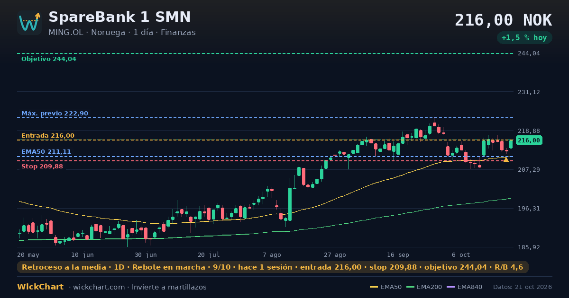Viewport: 569px width, 298px height.
Task: Click the 196,31 axis value
Action: pyautogui.click(x=530, y=208)
